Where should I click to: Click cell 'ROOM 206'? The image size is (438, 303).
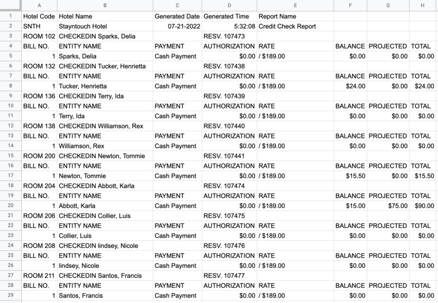[40, 216]
